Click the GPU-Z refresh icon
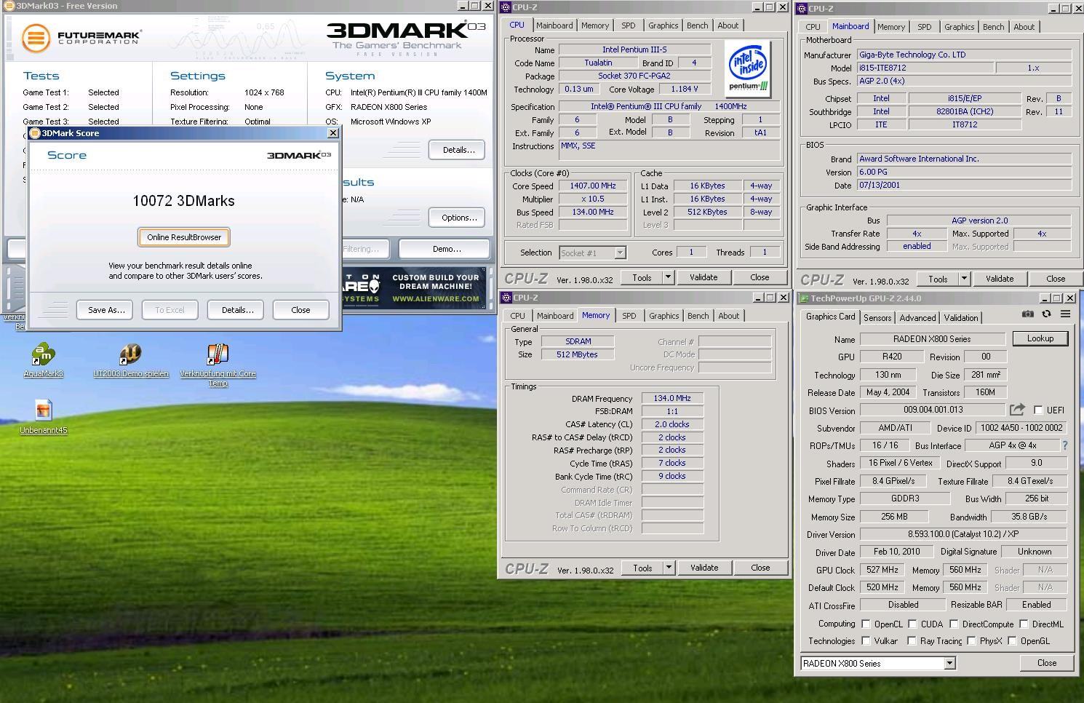 [x=1046, y=314]
